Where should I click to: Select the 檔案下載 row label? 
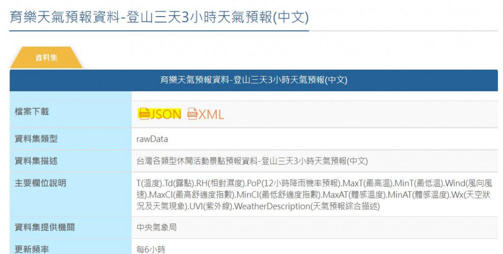[32, 111]
